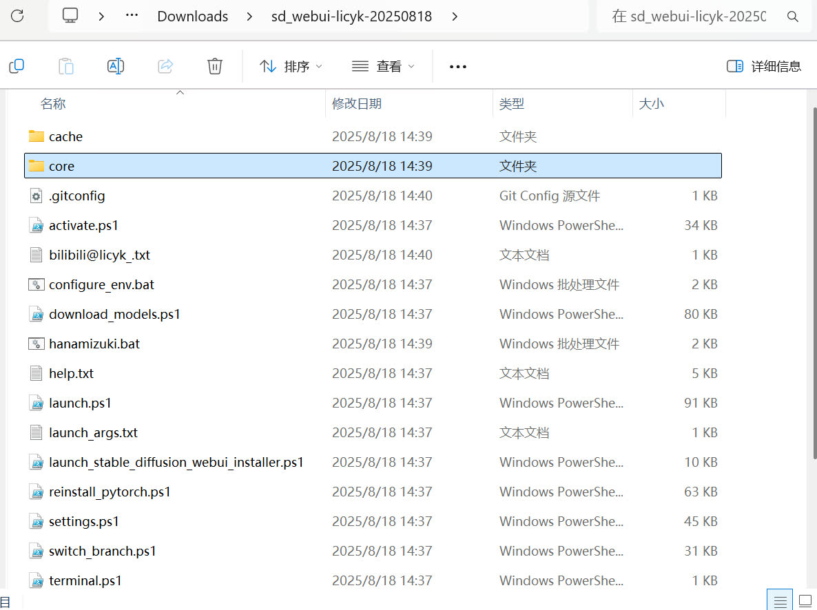The image size is (817, 610).
Task: Click the hanamizuki.bat batch file icon
Action: 36,344
